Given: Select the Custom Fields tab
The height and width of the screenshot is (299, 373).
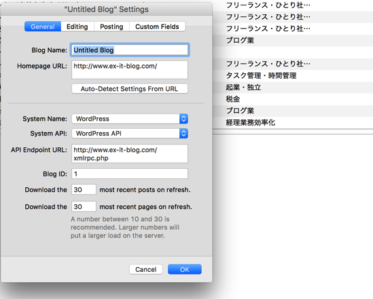Looking at the screenshot, I should coord(157,26).
